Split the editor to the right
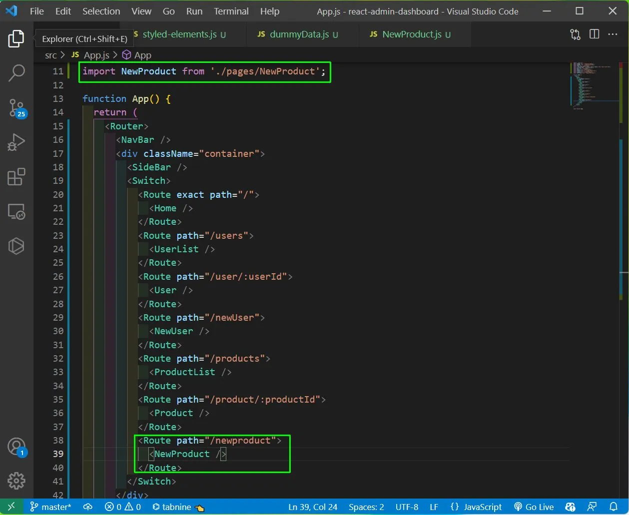This screenshot has height=515, width=629. (x=594, y=34)
